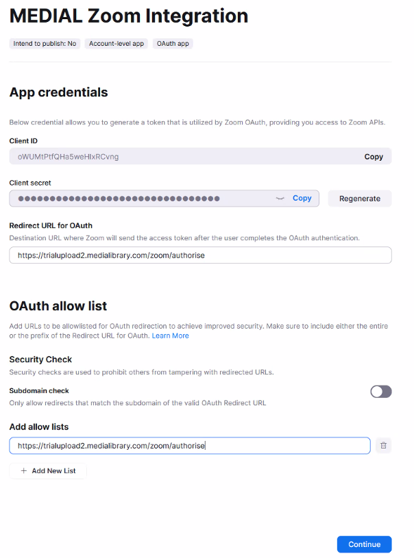Click Add New List button
Screen dimensions: 414x558
(48, 471)
